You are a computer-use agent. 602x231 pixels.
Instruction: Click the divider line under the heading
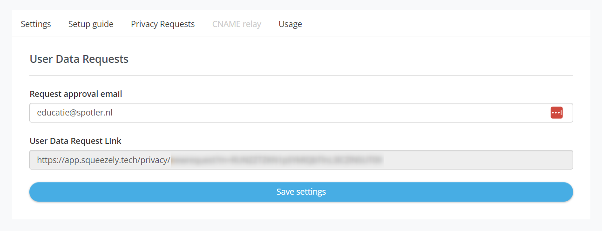click(301, 75)
